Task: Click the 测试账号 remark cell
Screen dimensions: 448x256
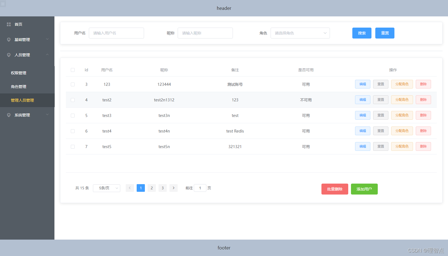Action: [x=235, y=84]
